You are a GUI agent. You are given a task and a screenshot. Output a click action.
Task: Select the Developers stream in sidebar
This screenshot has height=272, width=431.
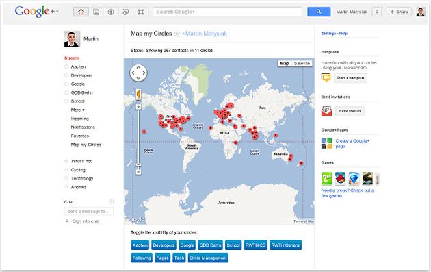point(81,75)
